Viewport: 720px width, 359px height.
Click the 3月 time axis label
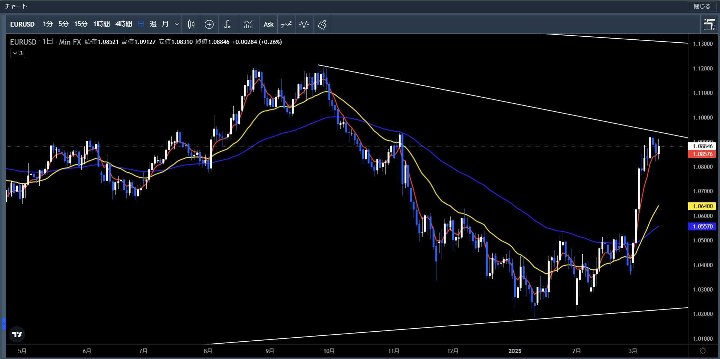pos(633,351)
